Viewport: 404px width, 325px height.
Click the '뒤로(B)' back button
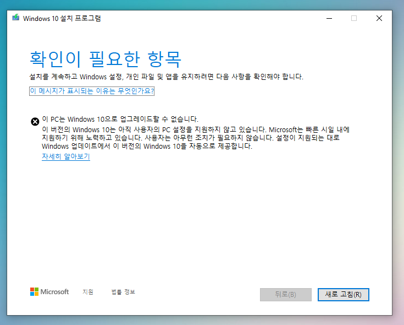pos(285,295)
